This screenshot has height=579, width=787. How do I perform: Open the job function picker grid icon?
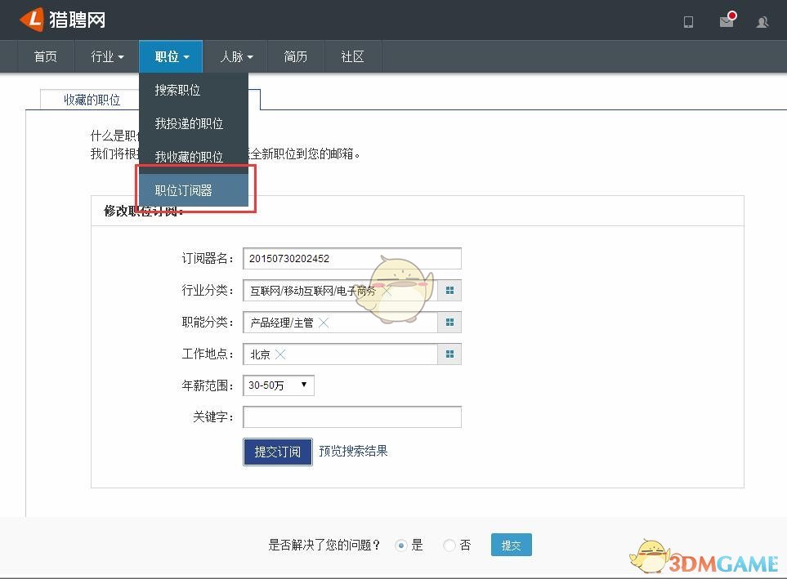pos(449,323)
